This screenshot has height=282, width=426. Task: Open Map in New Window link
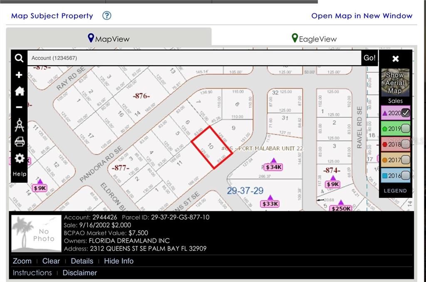[362, 16]
